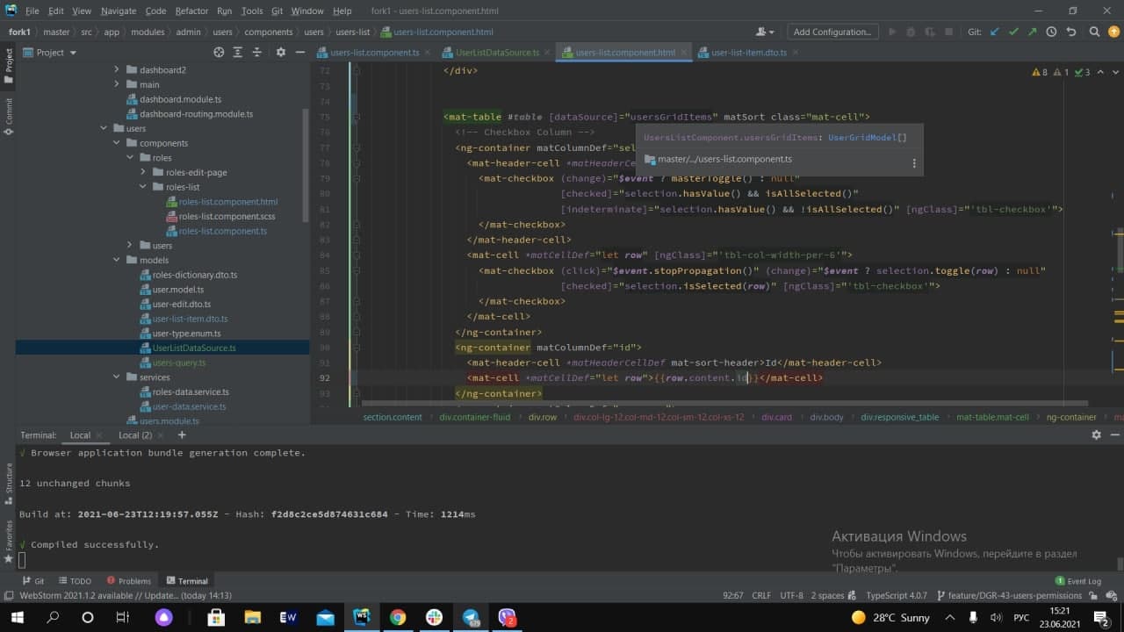Open Project panel settings gear
This screenshot has width=1124, height=632.
click(x=281, y=53)
